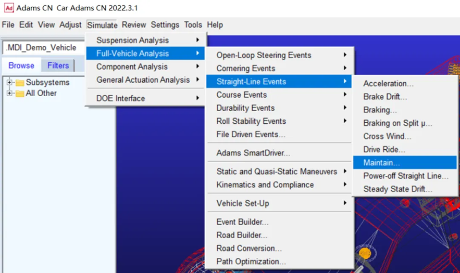Image resolution: width=460 pixels, height=273 pixels.
Task: Choose Brake Drift event
Action: 405,97
